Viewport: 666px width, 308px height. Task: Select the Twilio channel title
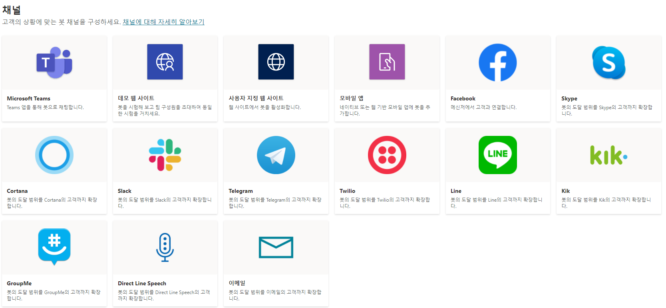[348, 191]
